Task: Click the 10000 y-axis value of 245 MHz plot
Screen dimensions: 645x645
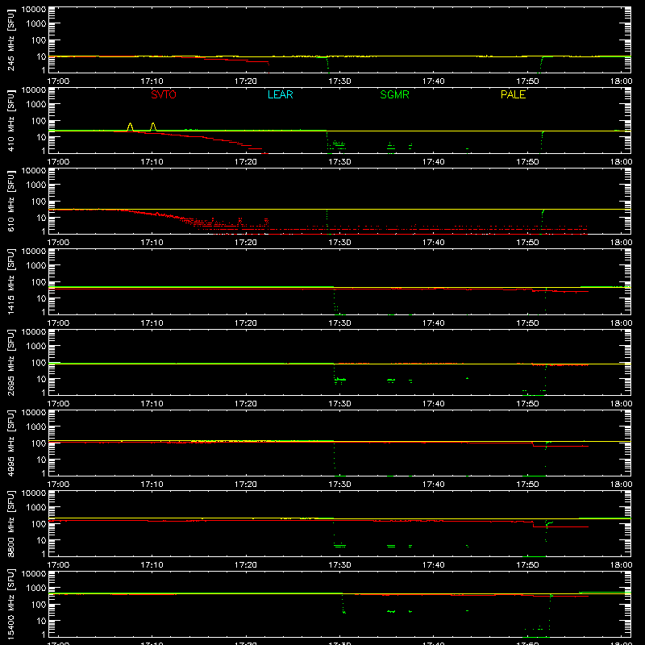Action: click(x=34, y=10)
